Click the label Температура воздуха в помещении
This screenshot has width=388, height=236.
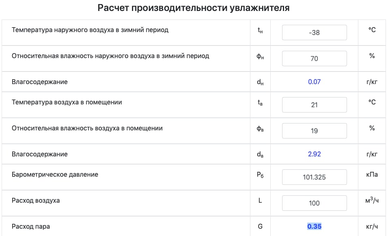pos(67,102)
